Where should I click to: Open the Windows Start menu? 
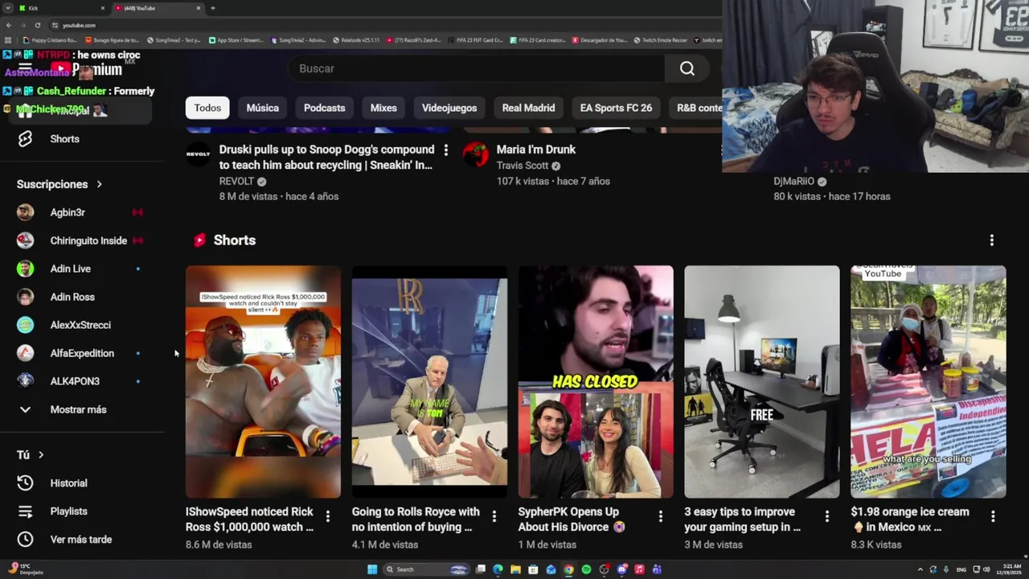[372, 569]
